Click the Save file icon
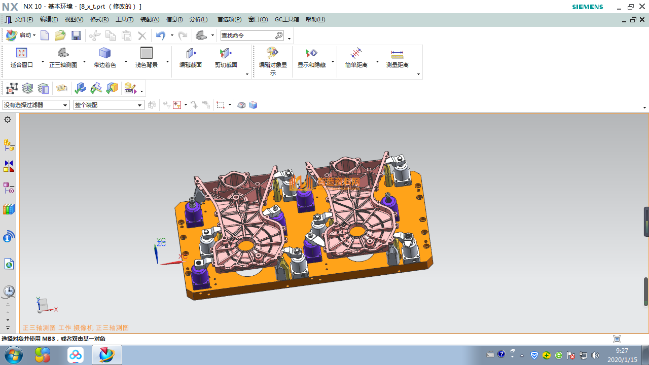Image resolution: width=649 pixels, height=365 pixels. (x=76, y=35)
